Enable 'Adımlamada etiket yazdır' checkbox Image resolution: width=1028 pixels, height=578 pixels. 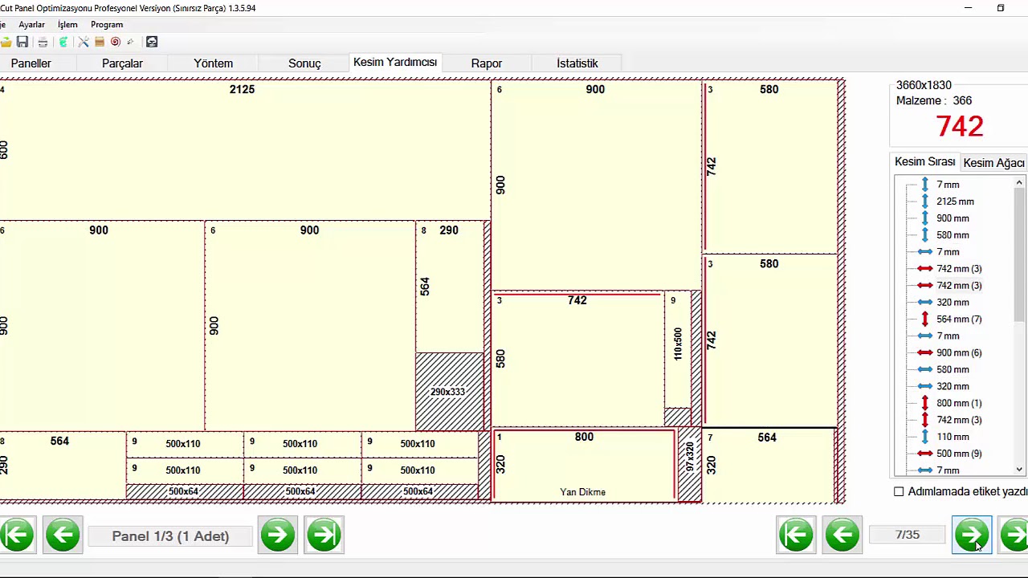(899, 491)
